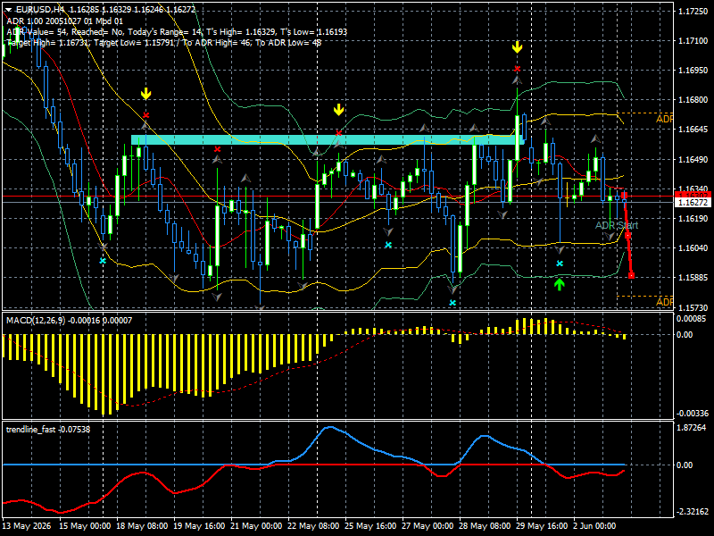Select top handle of thick red trendline
Viewport: 714px width, 536px height.
coord(624,195)
